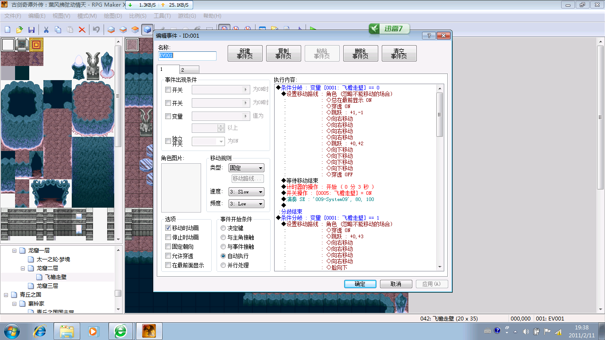Screen dimensions: 605x340
Task: Collapse the 龙窟一层 map tree node
Action: coord(14,251)
